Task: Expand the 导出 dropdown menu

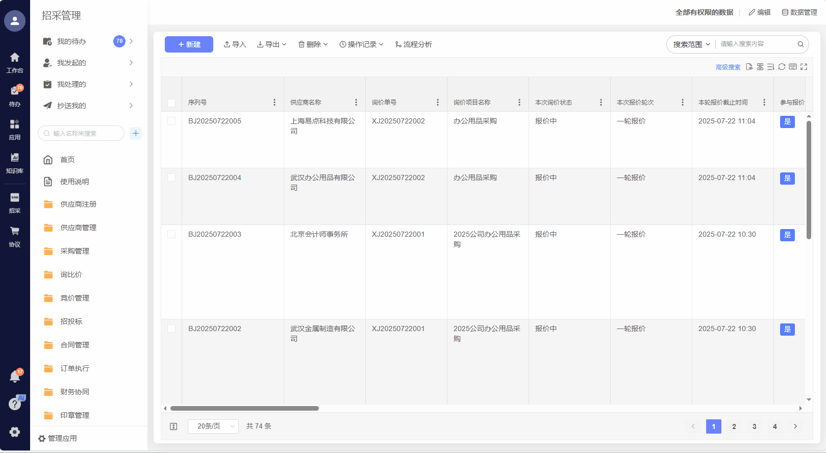Action: click(272, 44)
